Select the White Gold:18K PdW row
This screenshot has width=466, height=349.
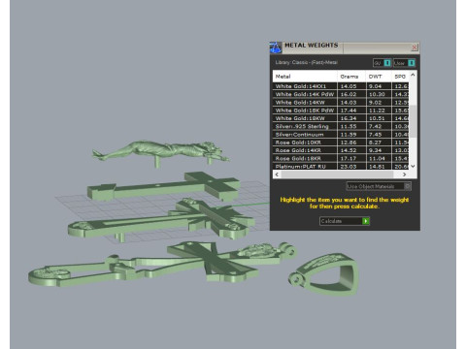point(341,111)
